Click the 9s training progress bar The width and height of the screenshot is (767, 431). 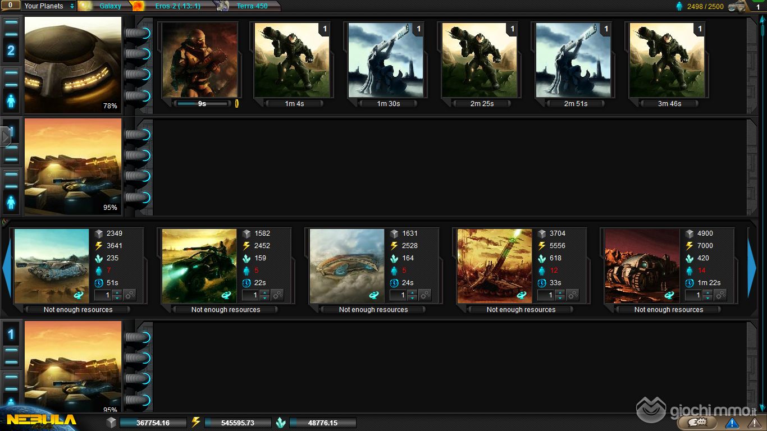tap(202, 104)
